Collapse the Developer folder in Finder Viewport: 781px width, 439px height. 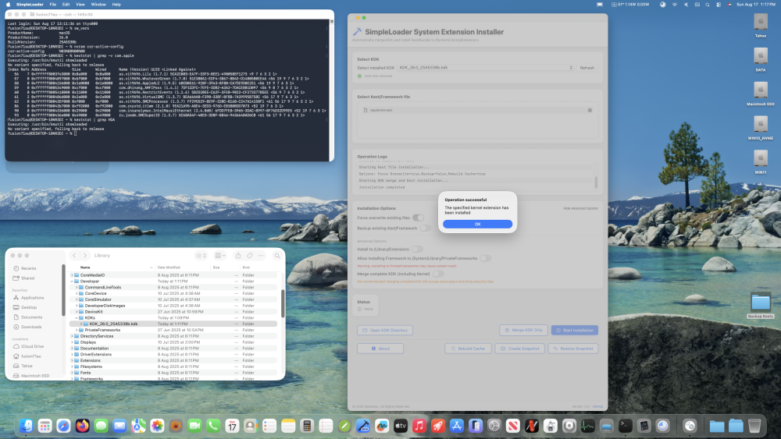[x=72, y=281]
